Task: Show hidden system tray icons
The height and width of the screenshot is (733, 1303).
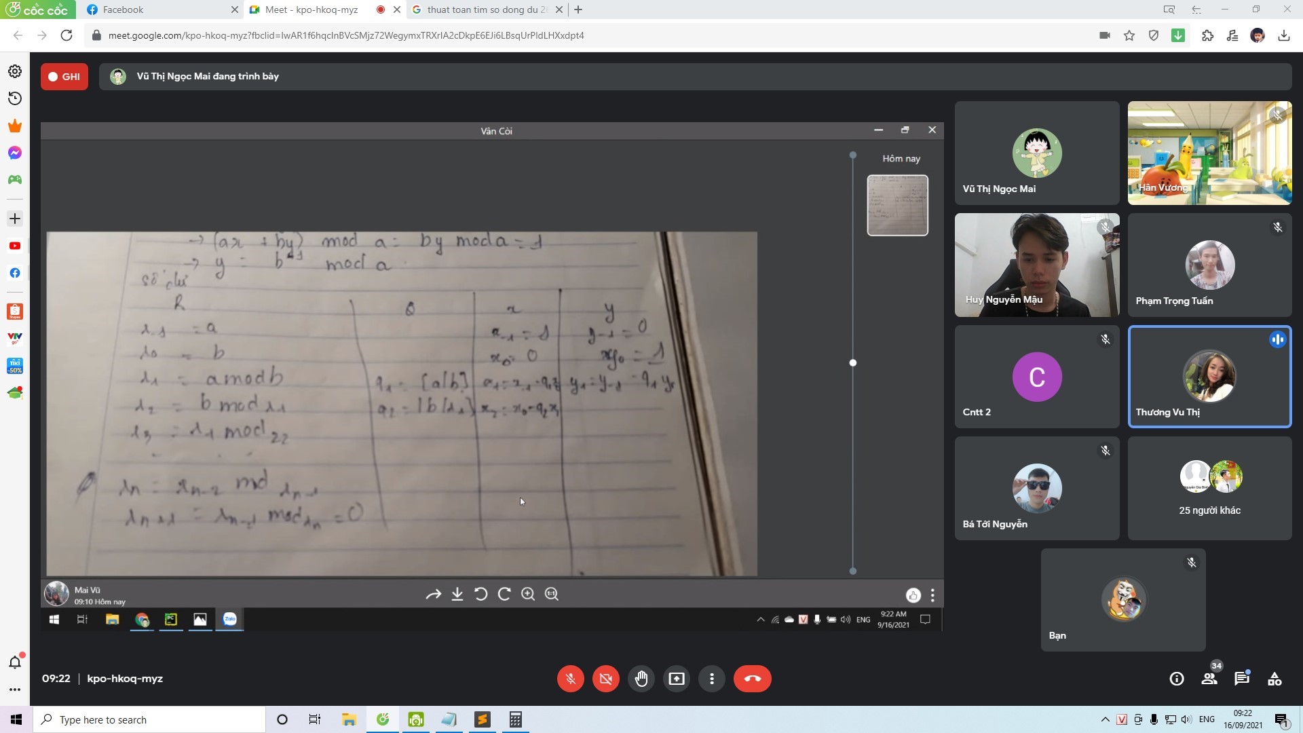Action: 1105,719
